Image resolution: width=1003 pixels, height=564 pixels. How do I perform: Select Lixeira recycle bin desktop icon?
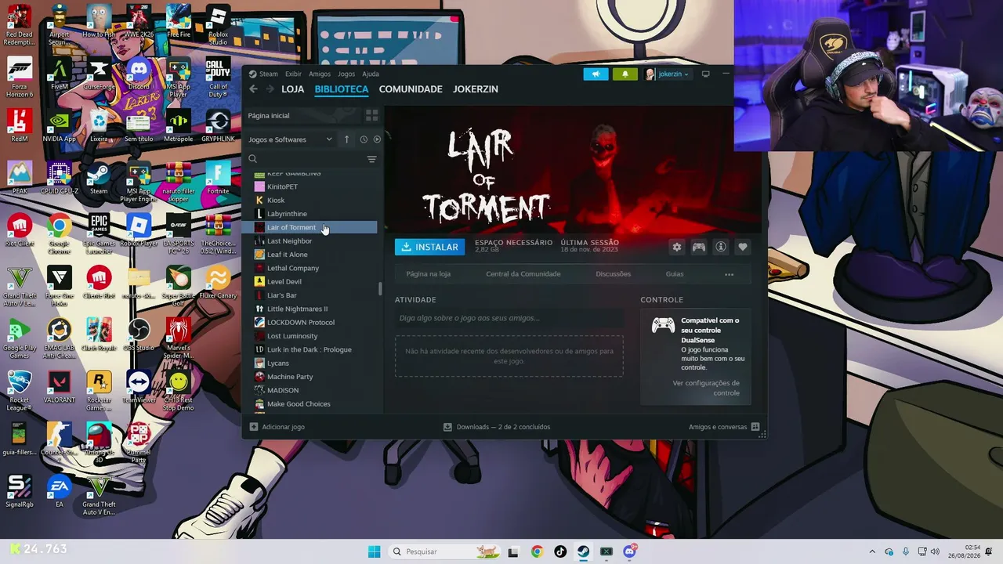point(99,127)
